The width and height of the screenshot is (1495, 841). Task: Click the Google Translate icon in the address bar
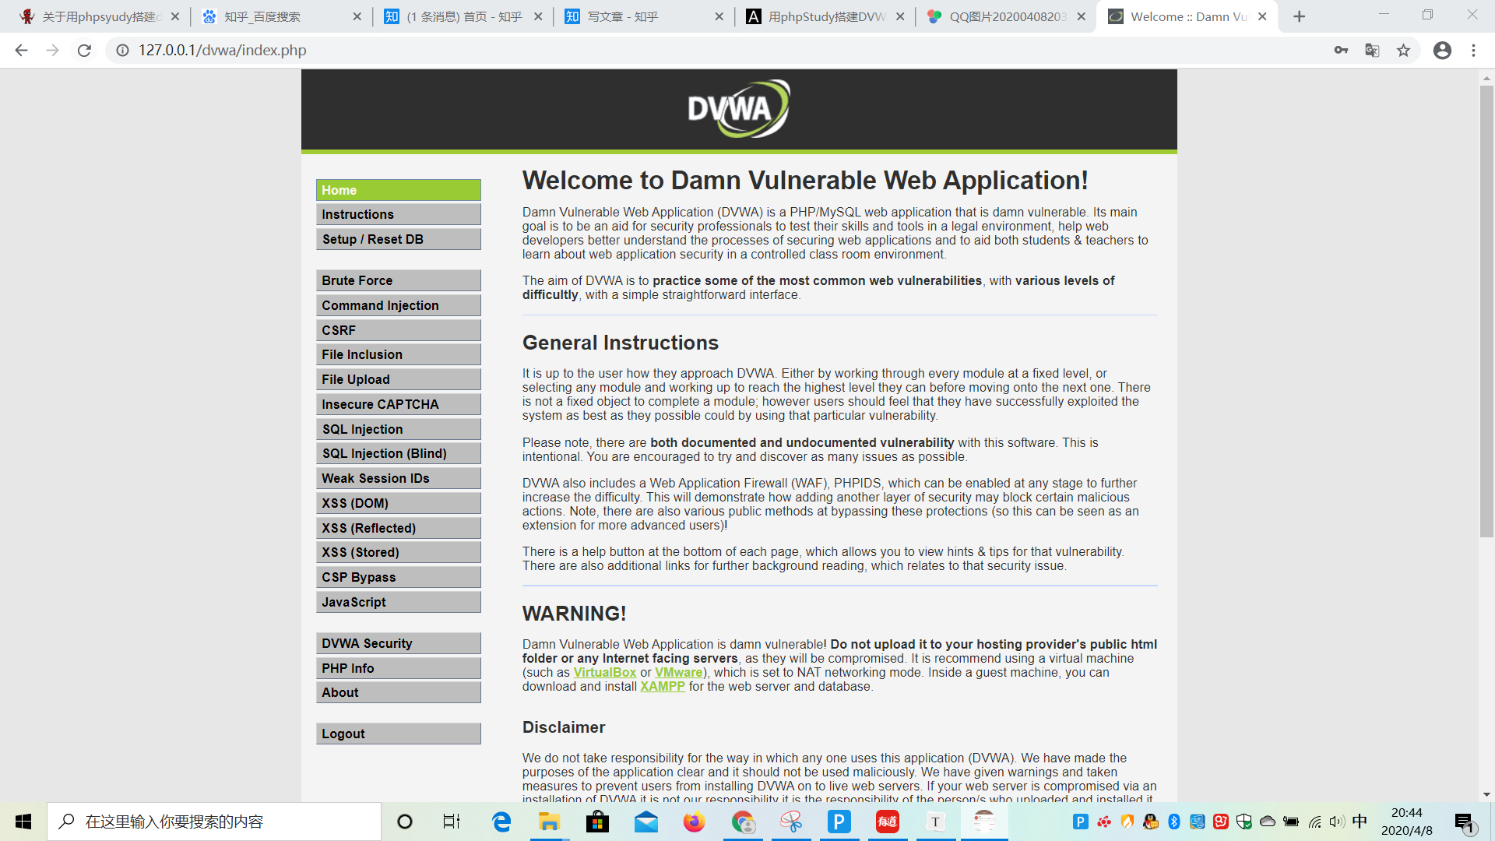click(x=1372, y=51)
